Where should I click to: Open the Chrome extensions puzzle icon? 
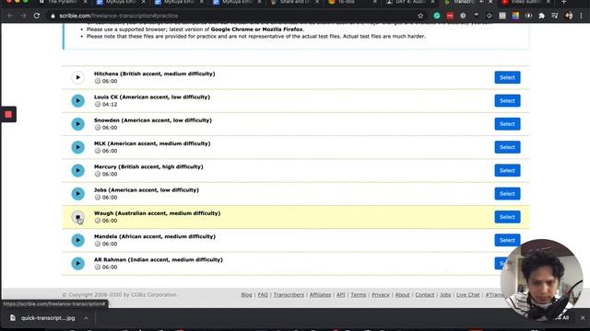[x=541, y=16]
